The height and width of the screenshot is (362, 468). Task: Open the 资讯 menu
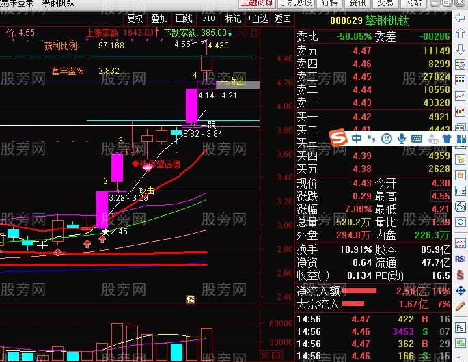357,3
